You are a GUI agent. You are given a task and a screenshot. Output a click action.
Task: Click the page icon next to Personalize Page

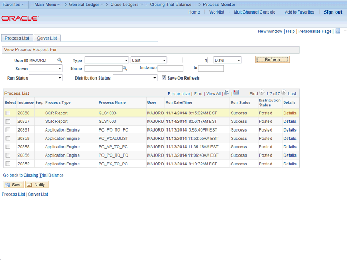(337, 31)
